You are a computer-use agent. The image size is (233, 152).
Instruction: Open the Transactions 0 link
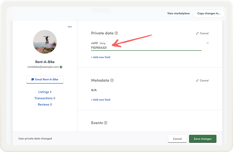[x=45, y=98]
